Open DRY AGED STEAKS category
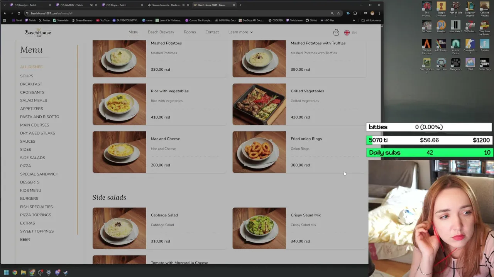494x277 pixels. coord(37,133)
